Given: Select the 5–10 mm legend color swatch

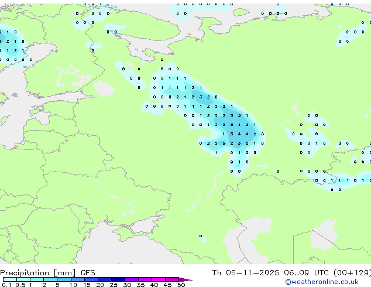Looking at the screenshot, I should 64,279.
